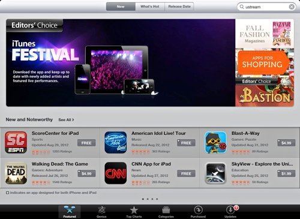Screen dimensions: 300x219
Task: Click CNN 265 Ratings stars
Action: click(140, 182)
